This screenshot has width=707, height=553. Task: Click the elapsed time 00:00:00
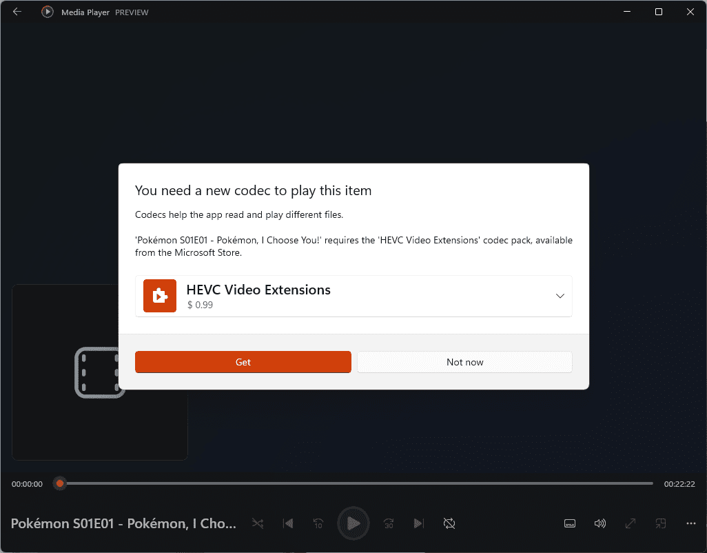27,484
